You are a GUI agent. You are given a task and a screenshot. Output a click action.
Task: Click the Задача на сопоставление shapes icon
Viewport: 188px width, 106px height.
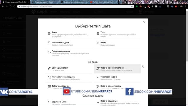tap(98, 68)
